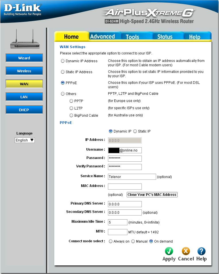
Task: Click the blue Help question mark icon
Action: (201, 251)
